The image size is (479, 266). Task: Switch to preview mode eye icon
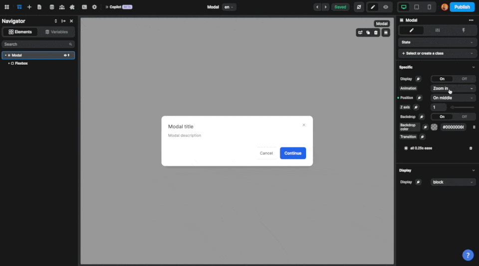pyautogui.click(x=386, y=7)
